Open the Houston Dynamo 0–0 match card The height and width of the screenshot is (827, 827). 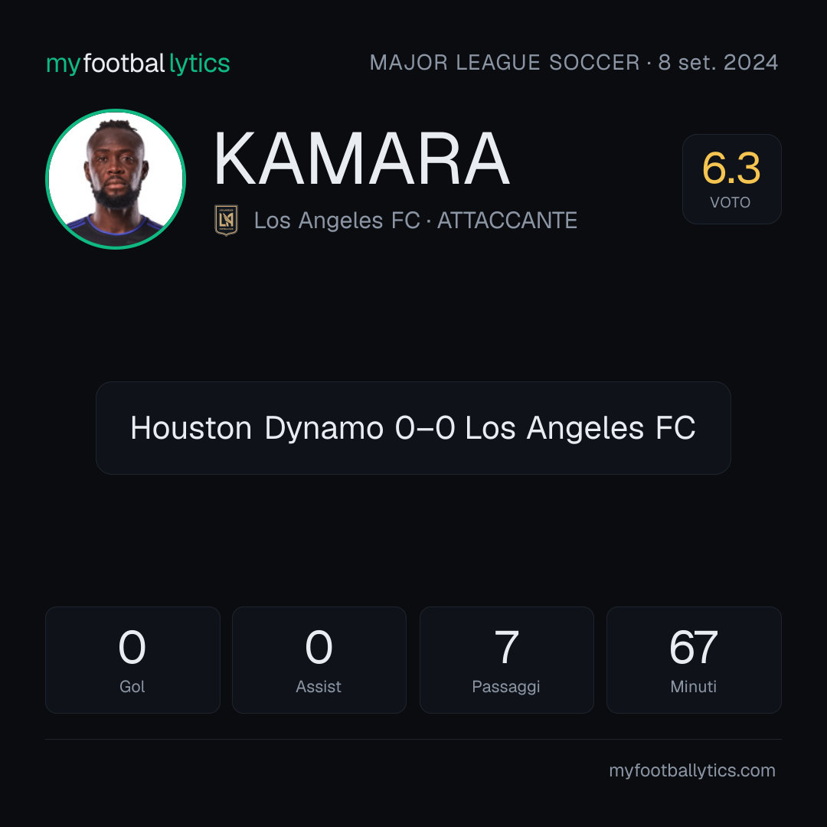[x=413, y=428]
